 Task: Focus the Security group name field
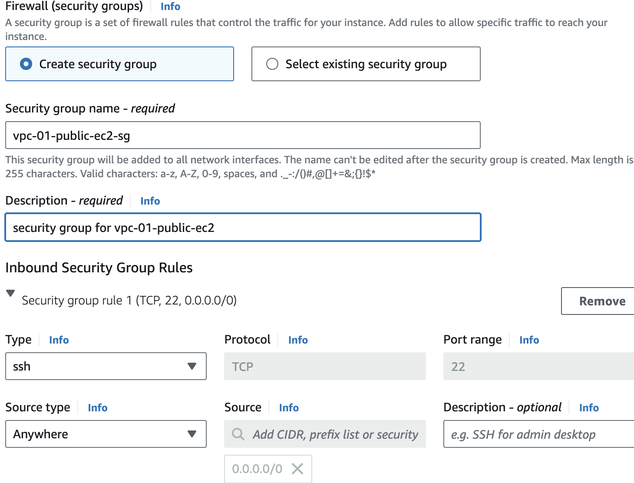click(x=243, y=136)
